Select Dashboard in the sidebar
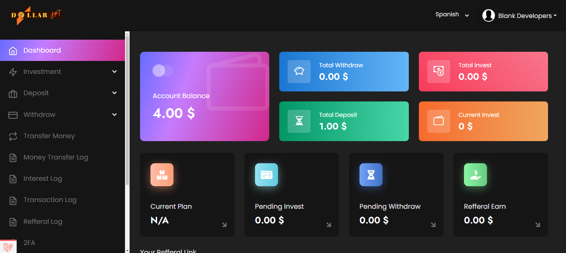The width and height of the screenshot is (566, 253). tap(42, 51)
